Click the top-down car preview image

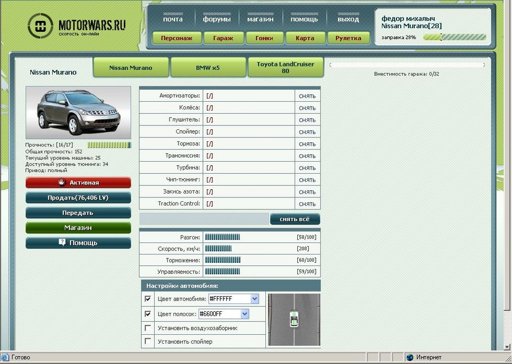[294, 319]
